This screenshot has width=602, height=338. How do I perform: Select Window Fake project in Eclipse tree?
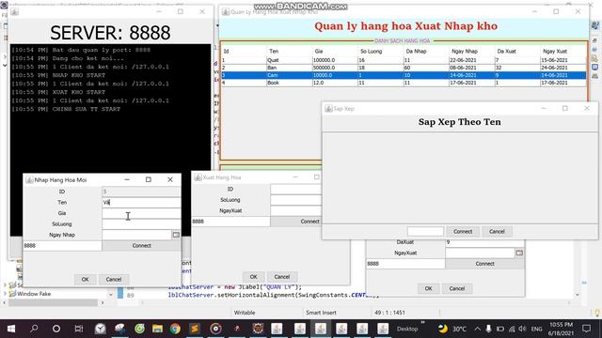point(34,294)
